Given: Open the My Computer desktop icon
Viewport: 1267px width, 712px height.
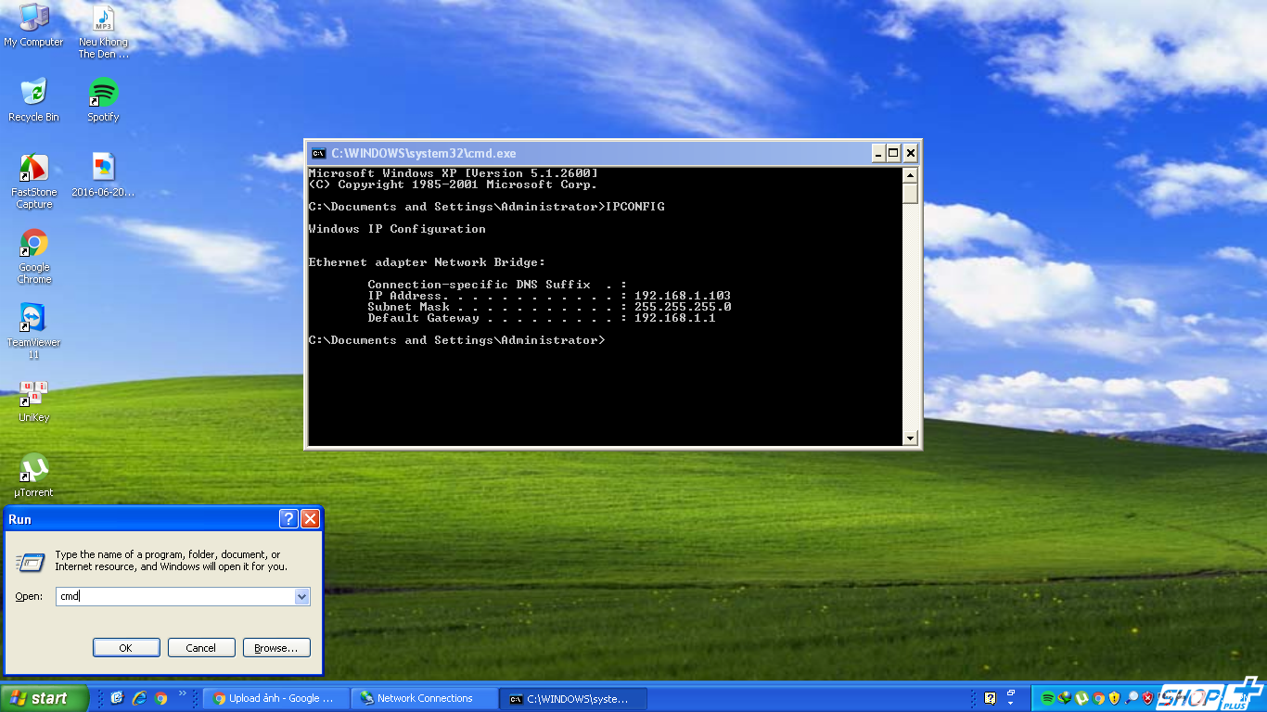Looking at the screenshot, I should tap(34, 19).
